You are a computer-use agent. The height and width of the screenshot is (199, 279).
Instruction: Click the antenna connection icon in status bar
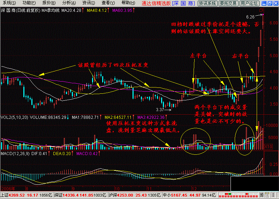pyautogui.click(x=267, y=195)
